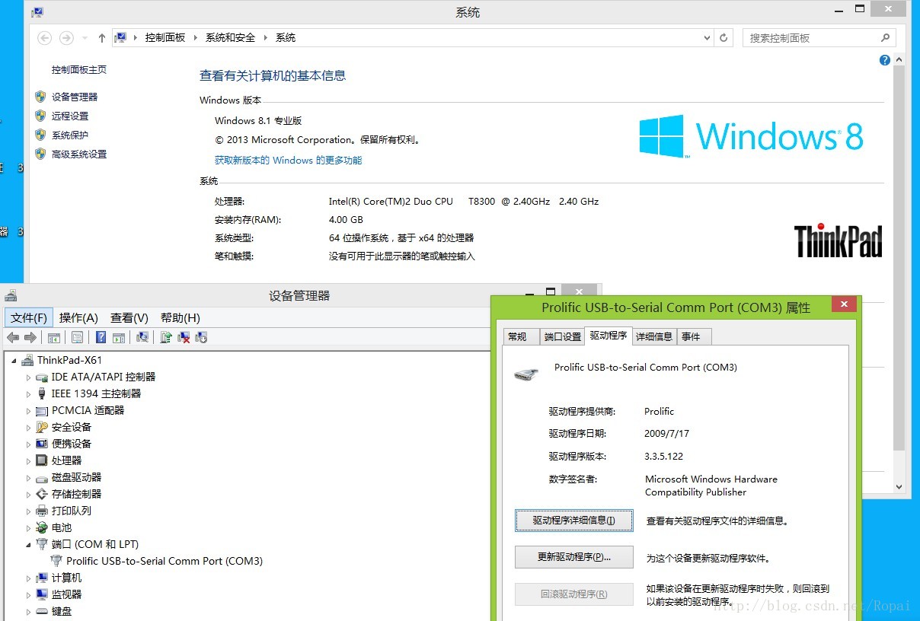Click Refresh icon next to address bar
The image size is (920, 621).
click(724, 37)
